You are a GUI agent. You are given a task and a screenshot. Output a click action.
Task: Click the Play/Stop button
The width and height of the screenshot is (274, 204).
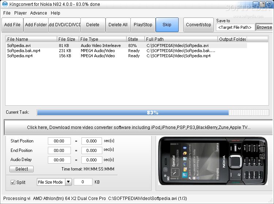(x=143, y=25)
